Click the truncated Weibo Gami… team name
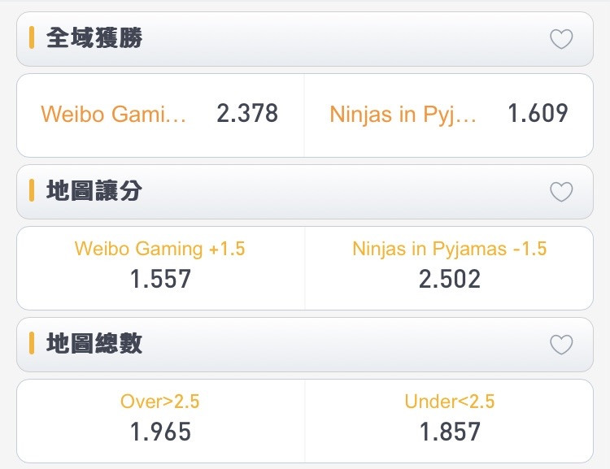 tap(114, 115)
